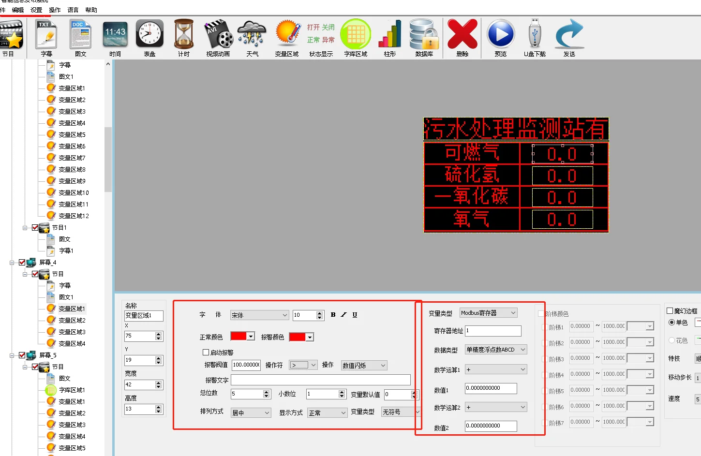
Task: Select the 氧气 value area on canvas
Action: point(562,220)
